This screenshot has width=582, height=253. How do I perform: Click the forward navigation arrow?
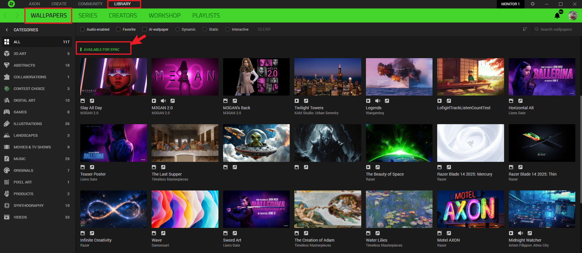pos(17,15)
